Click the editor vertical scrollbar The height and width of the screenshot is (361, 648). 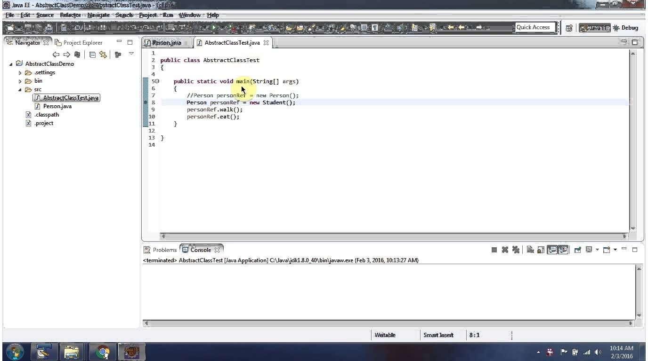click(x=633, y=141)
